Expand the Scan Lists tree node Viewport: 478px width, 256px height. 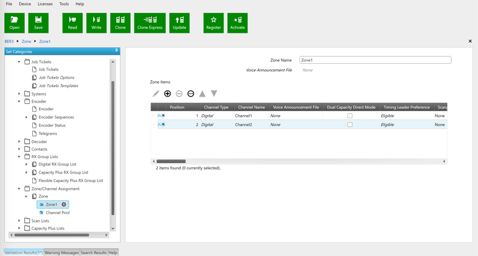(x=19, y=221)
